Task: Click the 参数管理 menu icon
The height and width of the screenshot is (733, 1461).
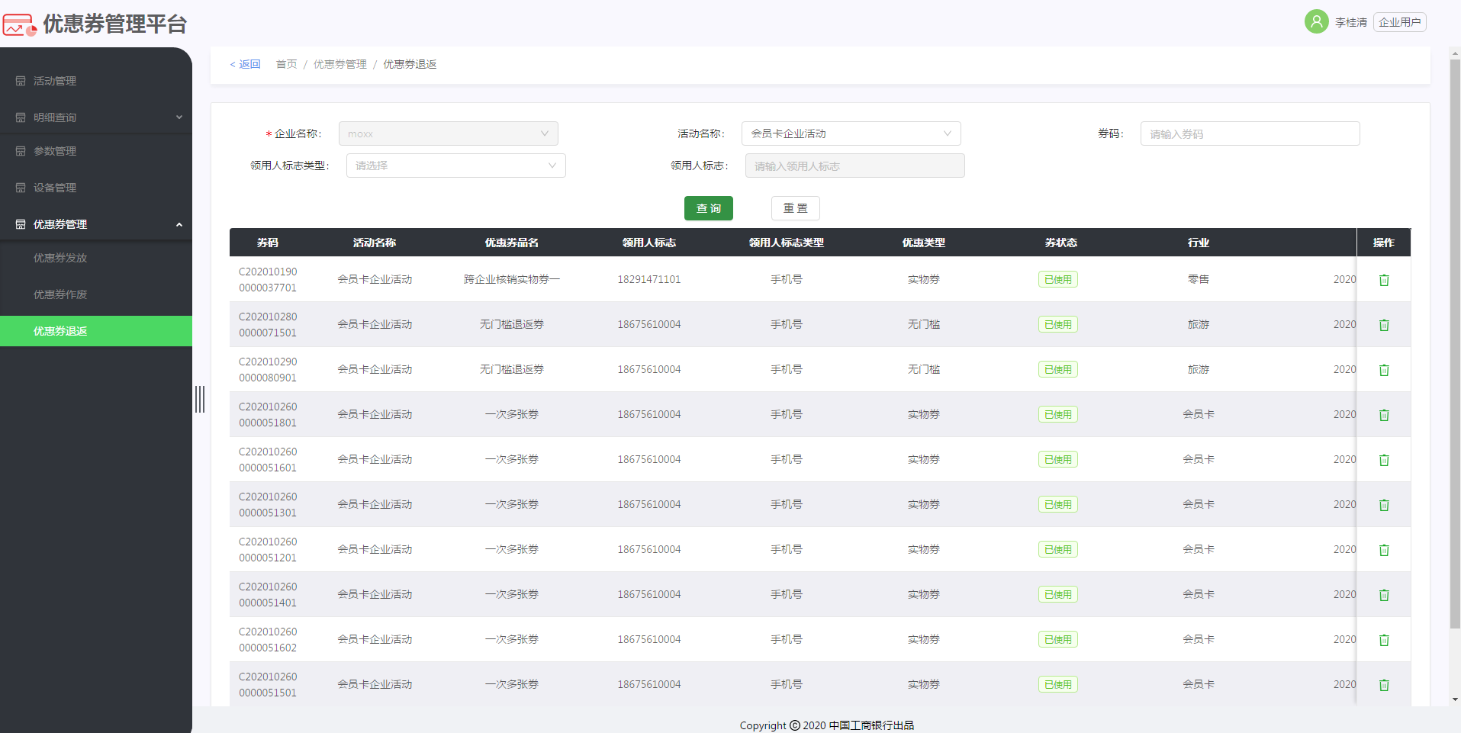Action: 21,151
